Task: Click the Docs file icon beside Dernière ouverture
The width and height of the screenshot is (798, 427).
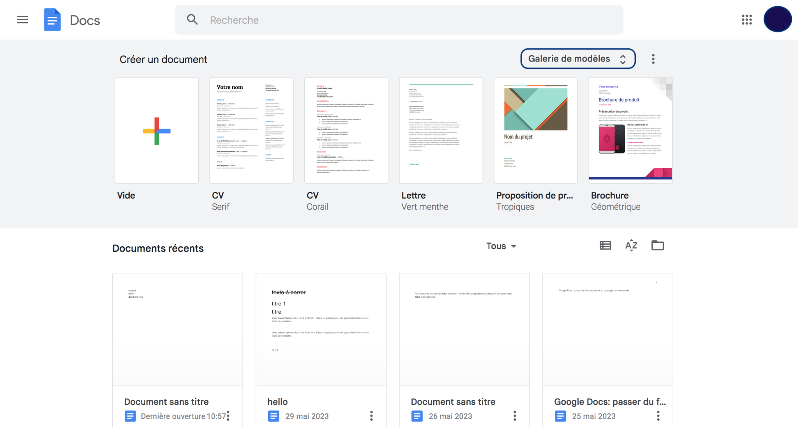Action: pos(130,416)
